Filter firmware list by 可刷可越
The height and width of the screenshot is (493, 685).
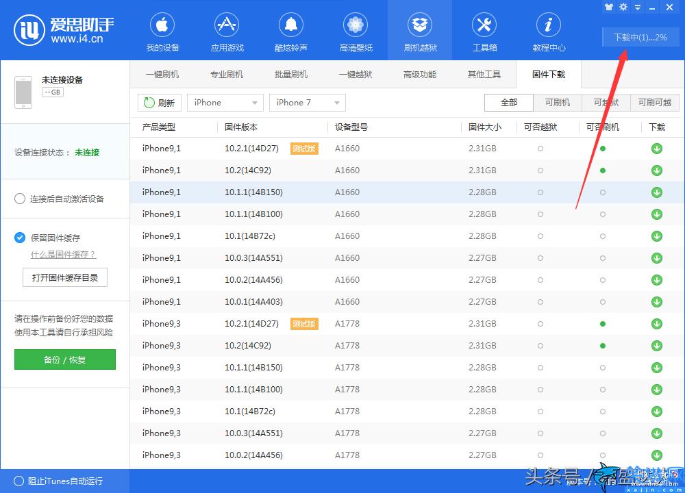coord(655,103)
